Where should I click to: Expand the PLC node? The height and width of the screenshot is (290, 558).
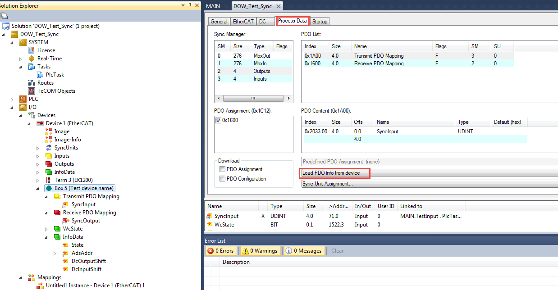coord(12,99)
